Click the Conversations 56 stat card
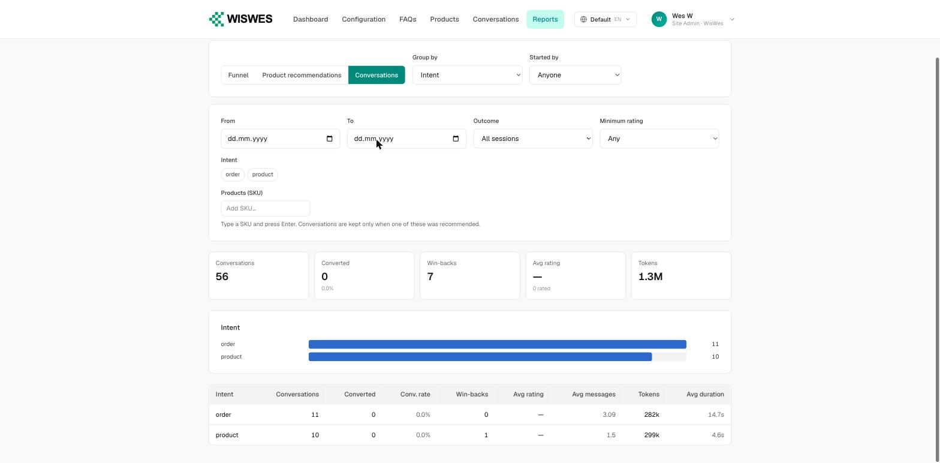The image size is (940, 463). (x=258, y=276)
